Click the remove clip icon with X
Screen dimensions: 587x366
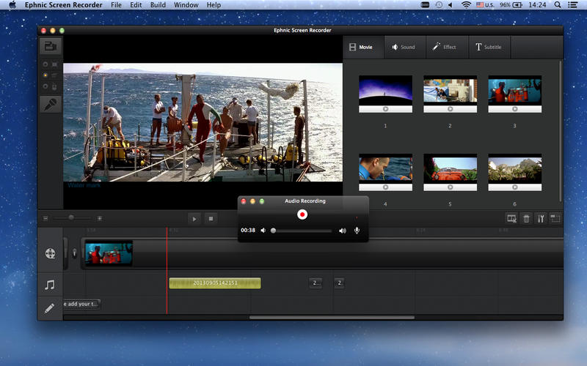pyautogui.click(x=511, y=218)
